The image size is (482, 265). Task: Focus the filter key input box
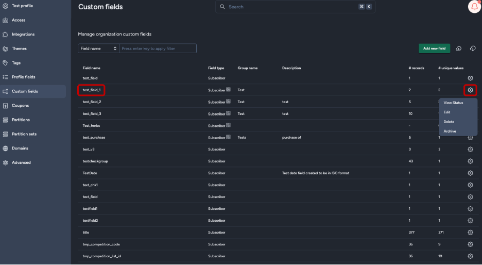point(158,48)
